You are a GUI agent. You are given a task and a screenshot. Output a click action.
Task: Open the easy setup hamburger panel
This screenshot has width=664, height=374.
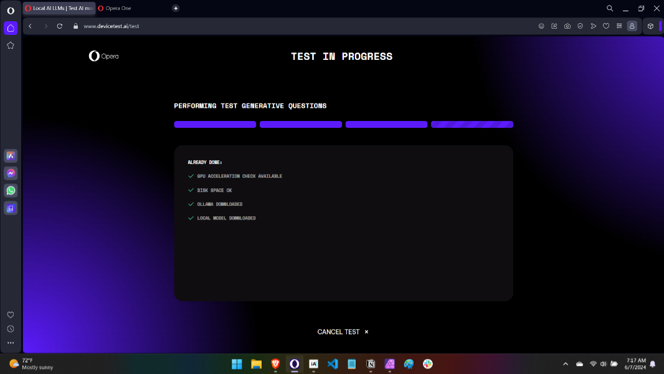coord(619,26)
